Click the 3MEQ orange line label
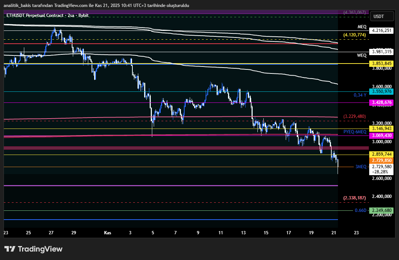Viewport: 399px width, 260px height. (361, 167)
